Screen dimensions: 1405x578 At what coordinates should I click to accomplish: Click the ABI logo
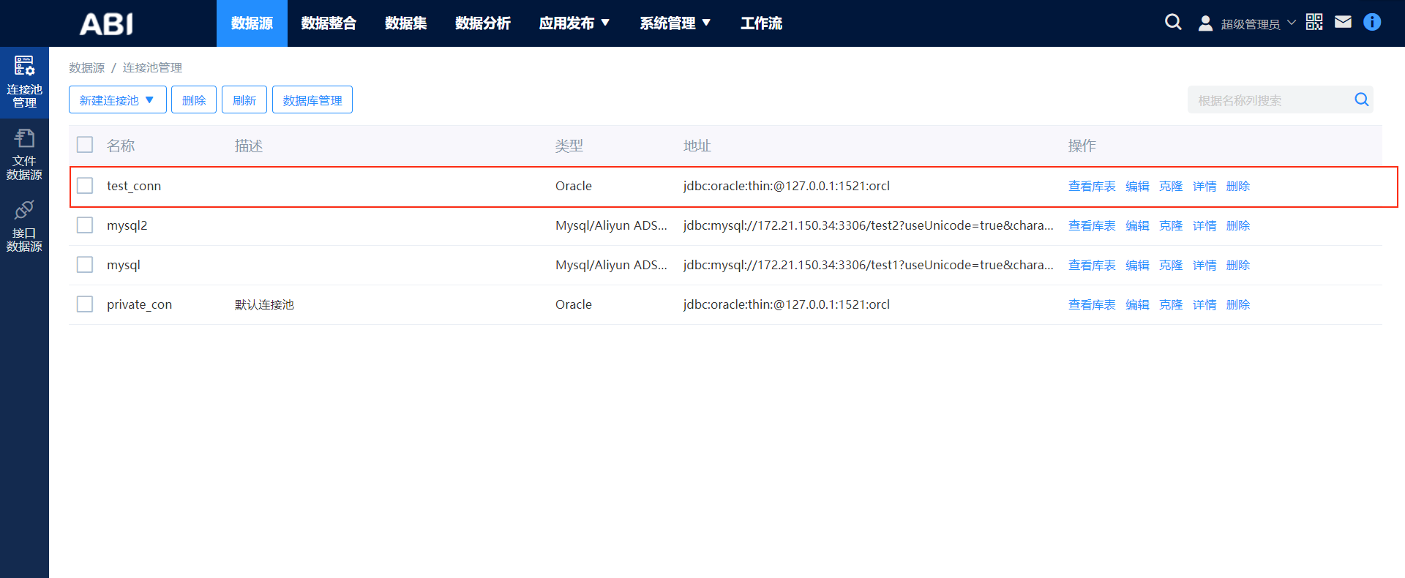106,23
